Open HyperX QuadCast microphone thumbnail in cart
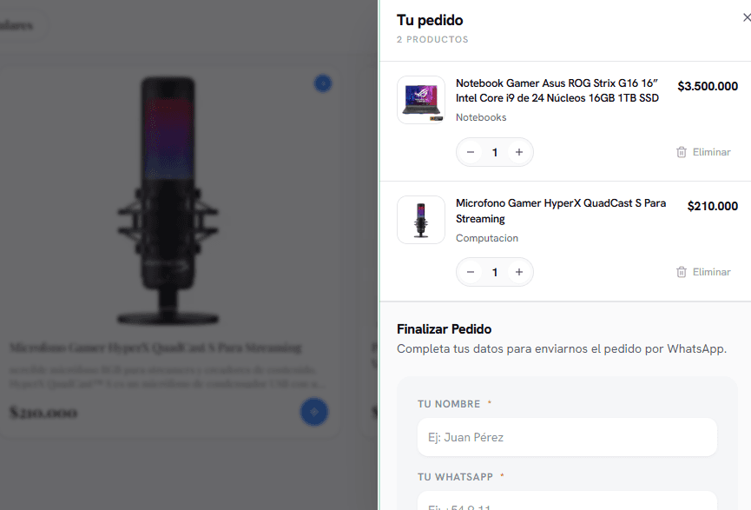751x510 pixels. [x=421, y=220]
